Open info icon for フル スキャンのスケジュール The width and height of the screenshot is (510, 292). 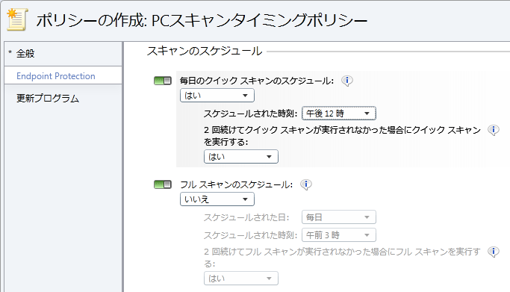coord(305,184)
